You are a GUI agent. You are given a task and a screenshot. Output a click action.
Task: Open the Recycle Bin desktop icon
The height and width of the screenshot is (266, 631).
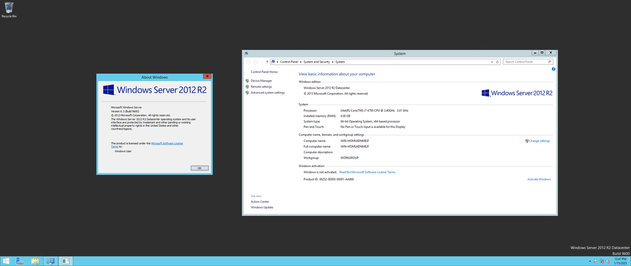(9, 10)
